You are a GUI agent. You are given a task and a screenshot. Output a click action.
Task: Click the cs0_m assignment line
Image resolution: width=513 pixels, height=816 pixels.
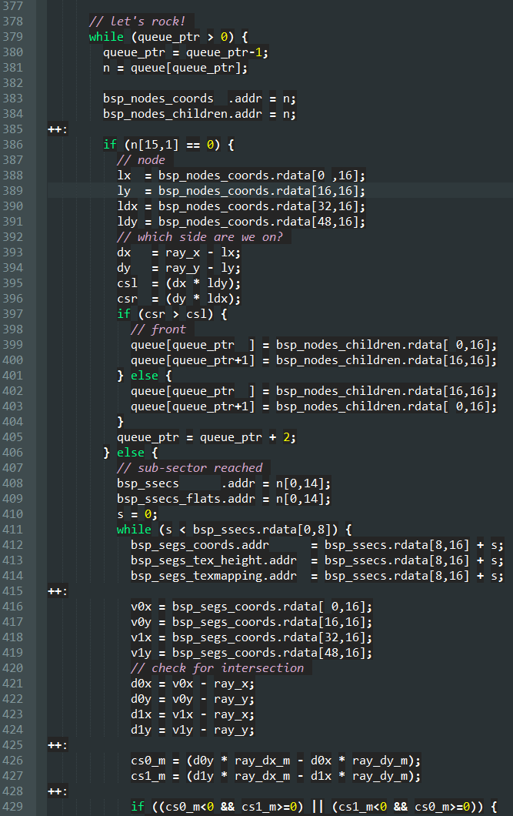coord(275,761)
